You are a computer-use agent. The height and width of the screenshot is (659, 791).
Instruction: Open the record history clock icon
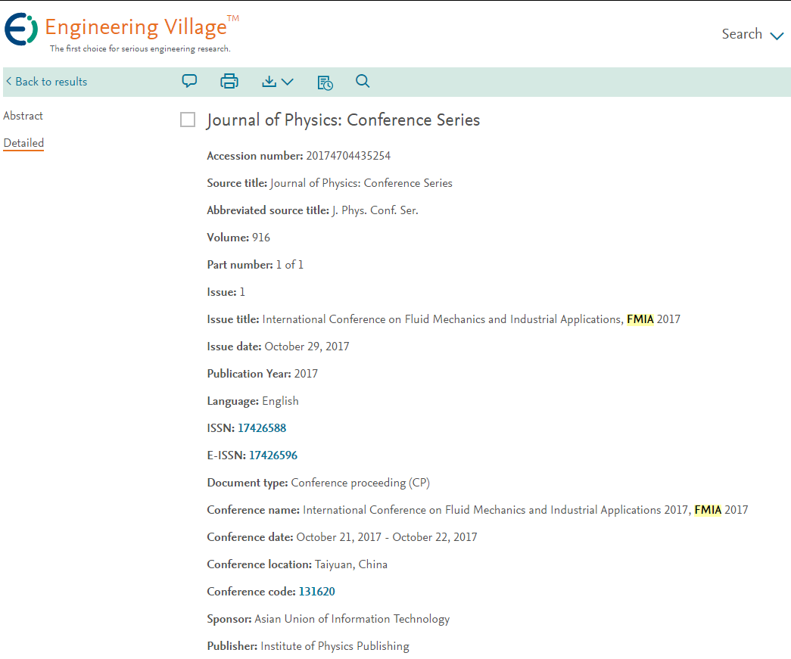coord(325,82)
